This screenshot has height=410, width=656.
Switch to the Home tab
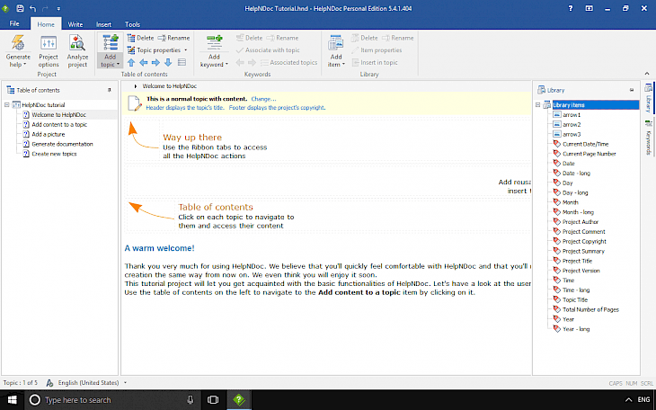click(46, 24)
